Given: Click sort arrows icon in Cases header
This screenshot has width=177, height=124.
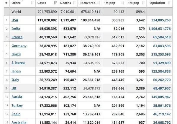Looking at the screenshot, I should pyautogui.click(x=55, y=3).
